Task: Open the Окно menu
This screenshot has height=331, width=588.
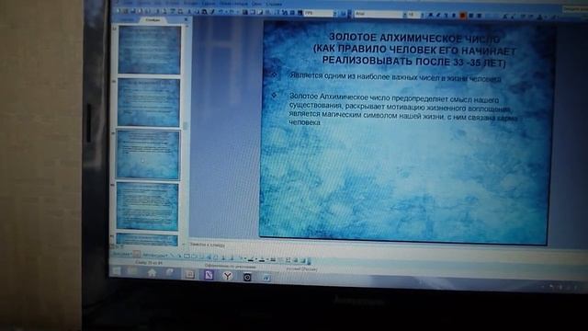Action: click(256, 4)
